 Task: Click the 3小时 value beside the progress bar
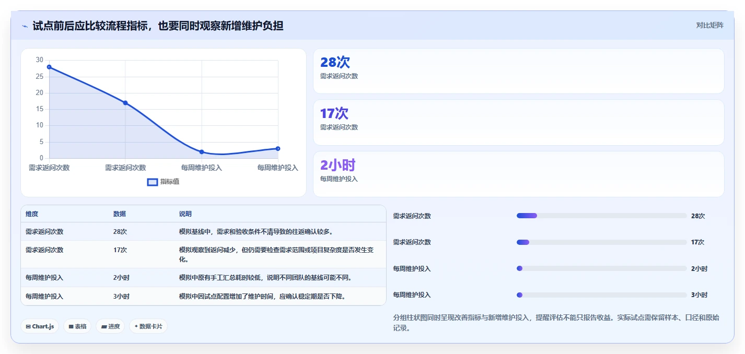pos(700,295)
